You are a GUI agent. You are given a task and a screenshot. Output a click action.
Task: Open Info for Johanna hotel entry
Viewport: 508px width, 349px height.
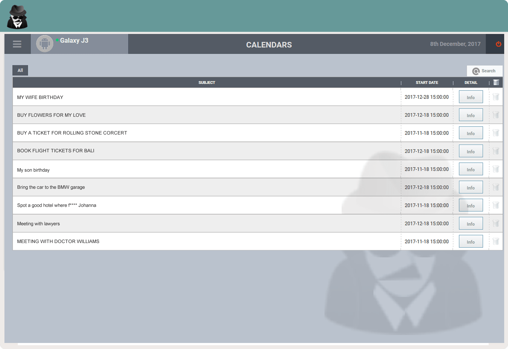click(471, 206)
